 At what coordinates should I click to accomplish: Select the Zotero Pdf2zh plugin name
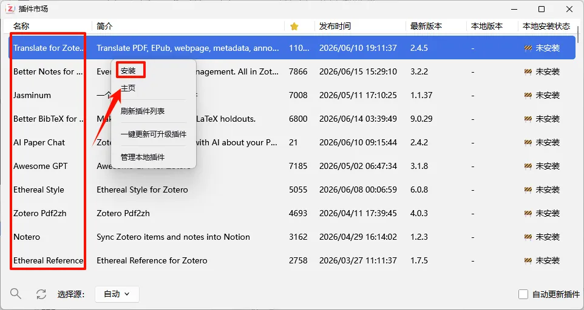point(40,214)
